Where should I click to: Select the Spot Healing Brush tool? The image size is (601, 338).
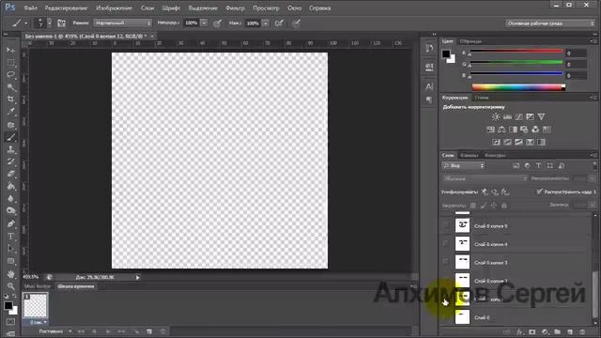pos(10,125)
